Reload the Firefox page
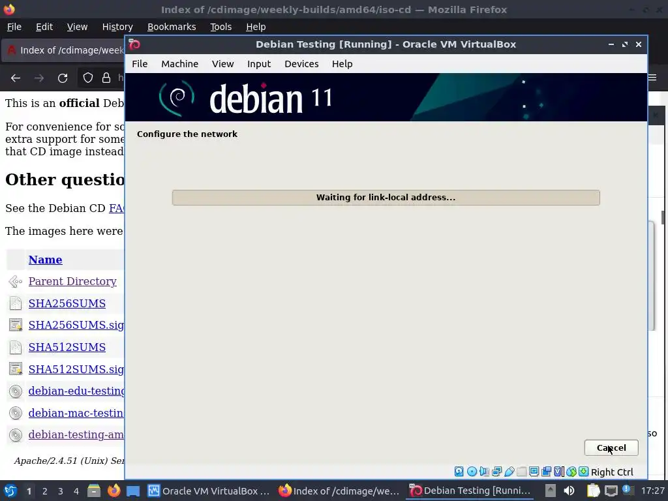This screenshot has height=501, width=668. click(x=63, y=78)
